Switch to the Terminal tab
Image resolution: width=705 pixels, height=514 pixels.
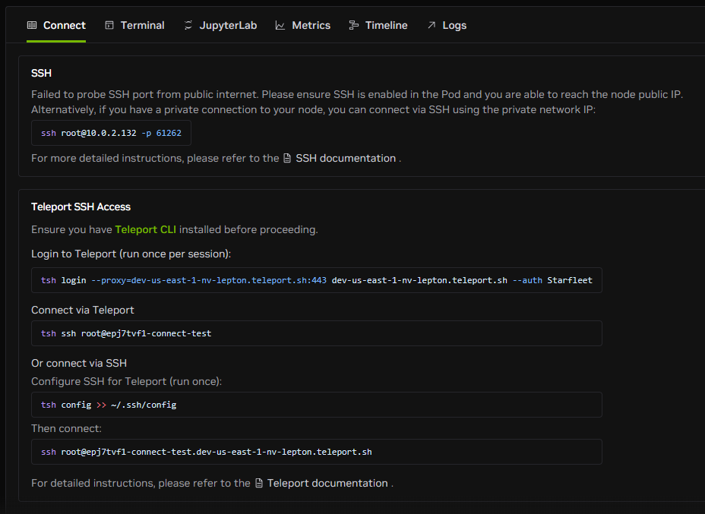[x=142, y=25]
